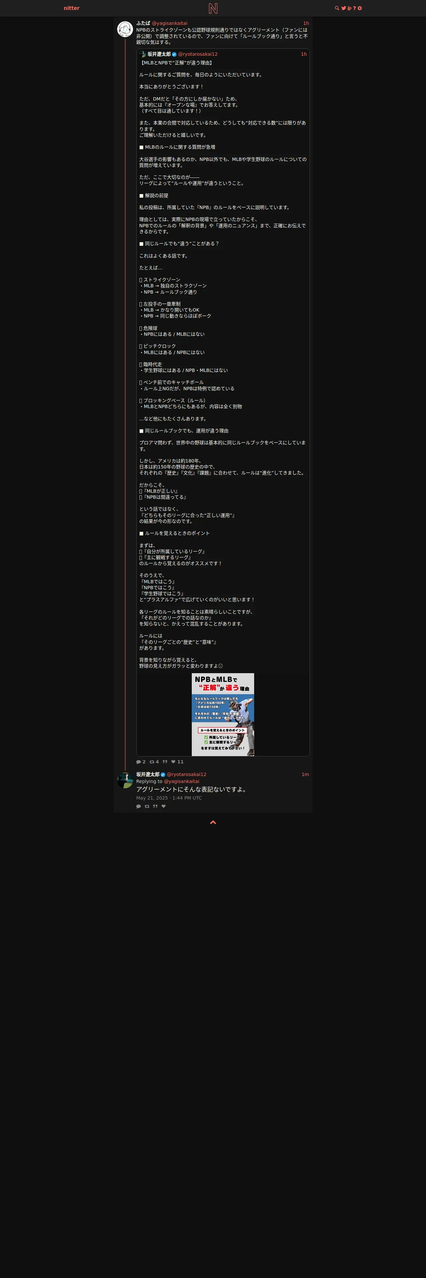Open preferences via the gear icon
Screen dimensions: 426x1278
(360, 8)
